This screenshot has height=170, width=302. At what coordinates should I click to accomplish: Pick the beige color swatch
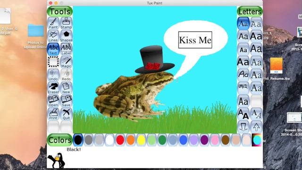tap(246, 140)
